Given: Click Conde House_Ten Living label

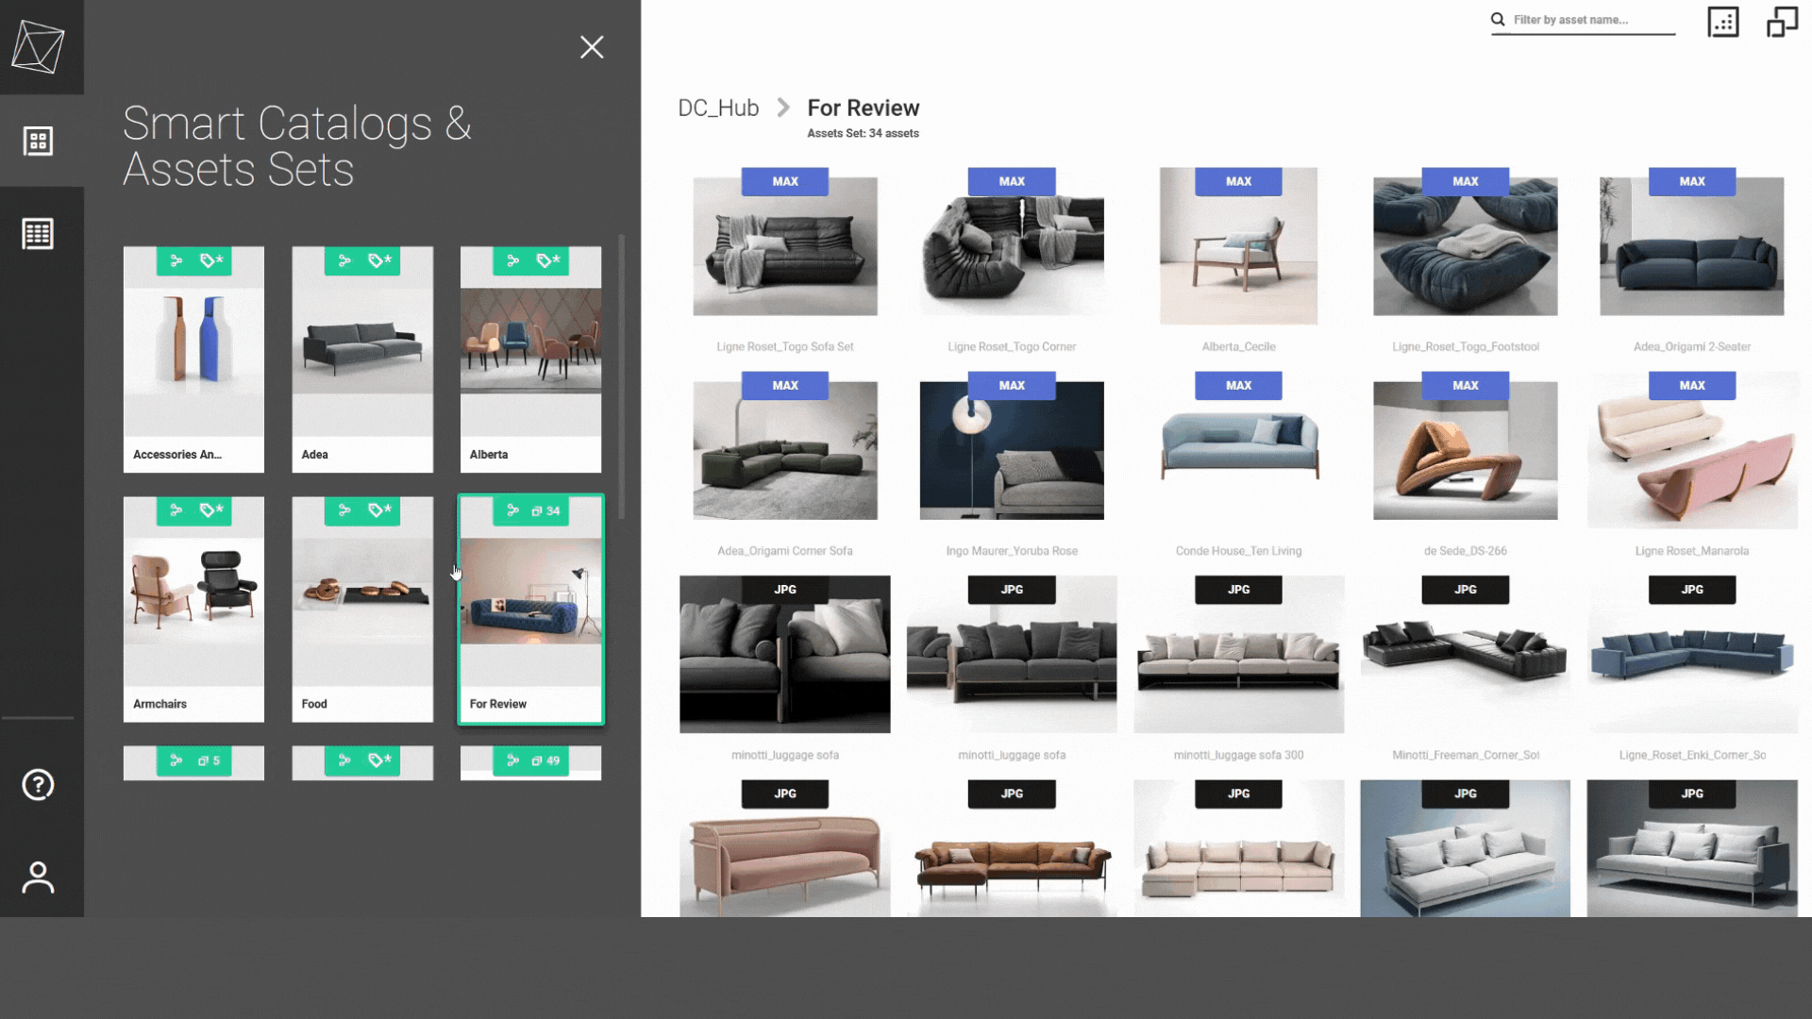Looking at the screenshot, I should 1238,551.
